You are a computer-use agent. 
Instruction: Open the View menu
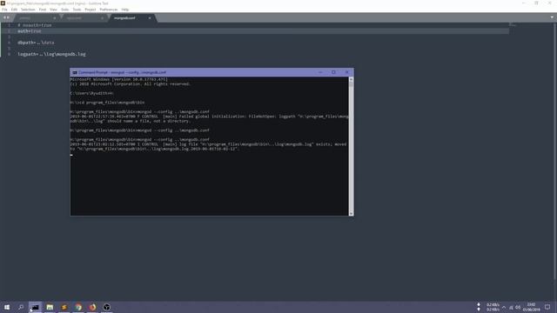53,10
